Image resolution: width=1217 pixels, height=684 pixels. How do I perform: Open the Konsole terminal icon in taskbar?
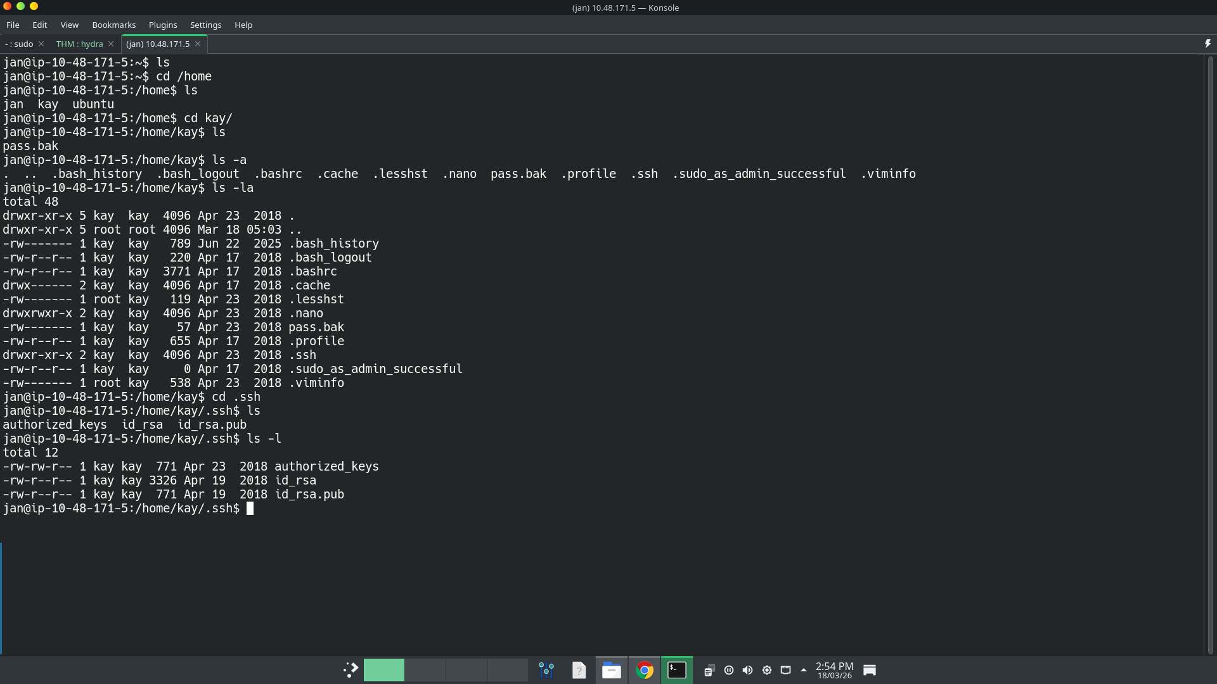point(677,669)
